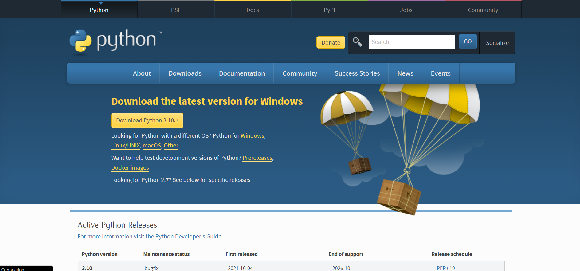Go to the PyPI top tab
This screenshot has height=271, width=580.
point(329,10)
